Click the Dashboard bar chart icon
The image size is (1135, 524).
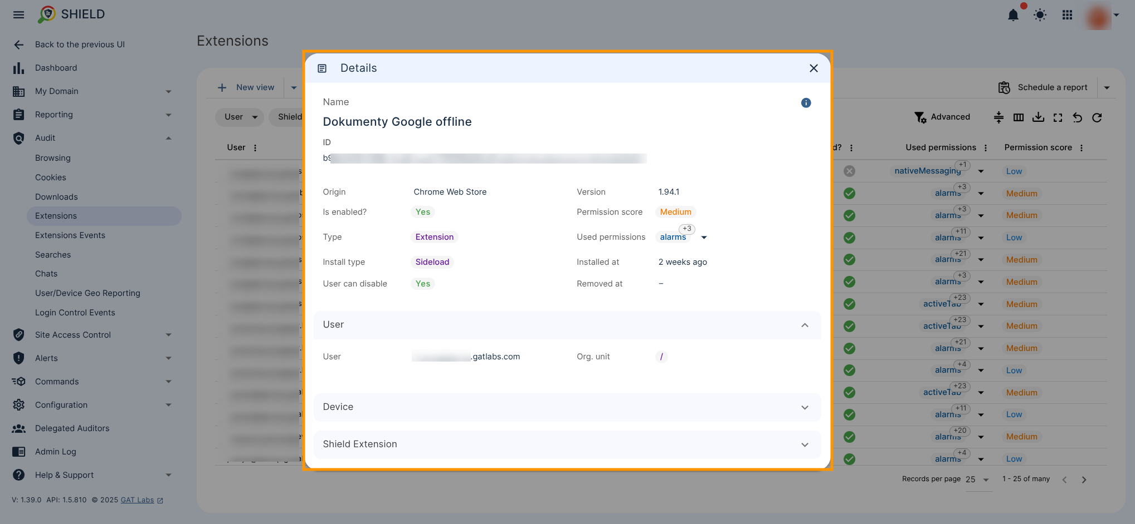[x=18, y=68]
